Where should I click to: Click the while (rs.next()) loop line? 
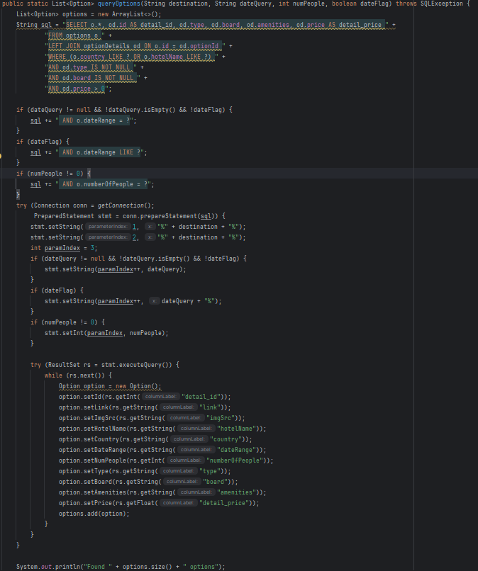point(78,375)
